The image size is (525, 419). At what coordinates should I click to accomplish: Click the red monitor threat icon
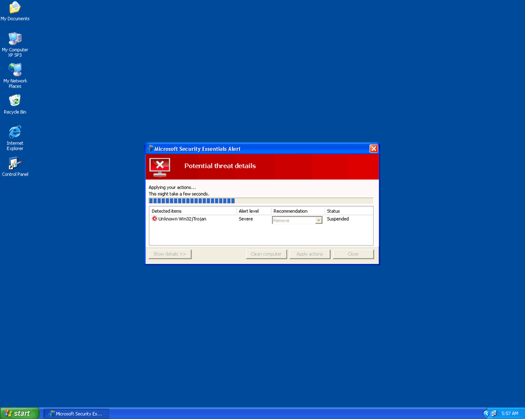click(x=160, y=166)
